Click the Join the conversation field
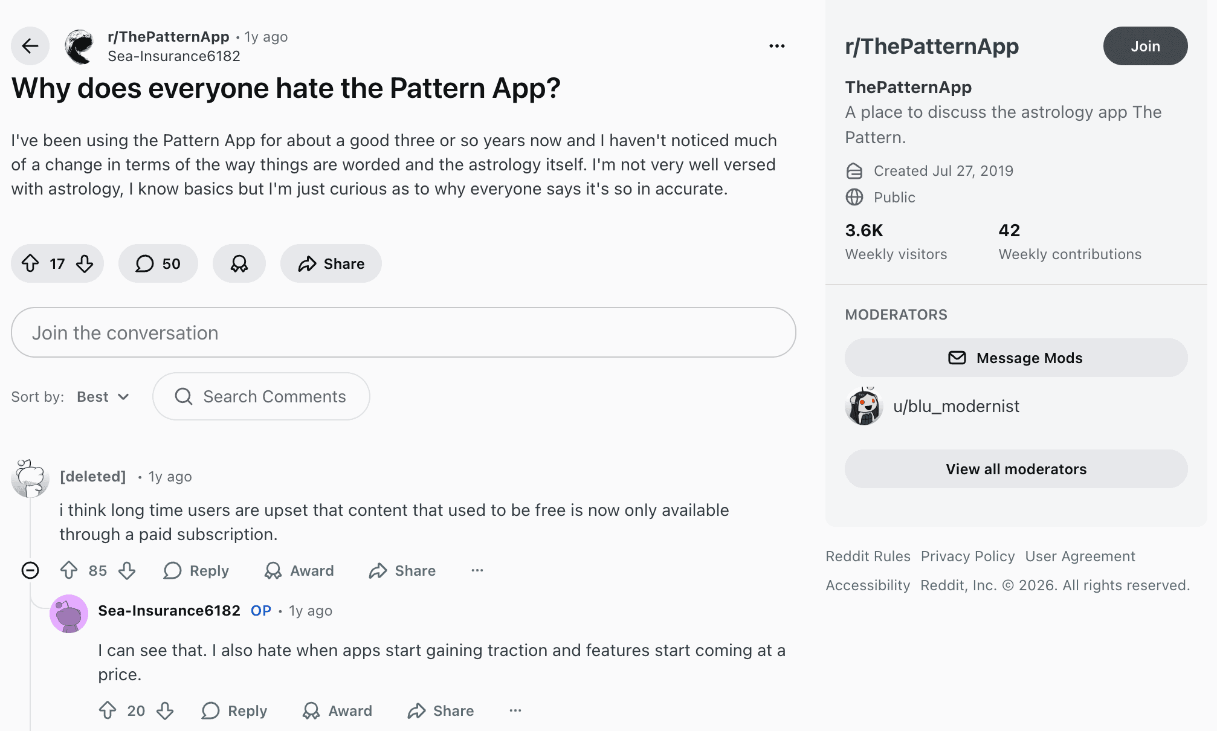The width and height of the screenshot is (1217, 731). coord(403,332)
